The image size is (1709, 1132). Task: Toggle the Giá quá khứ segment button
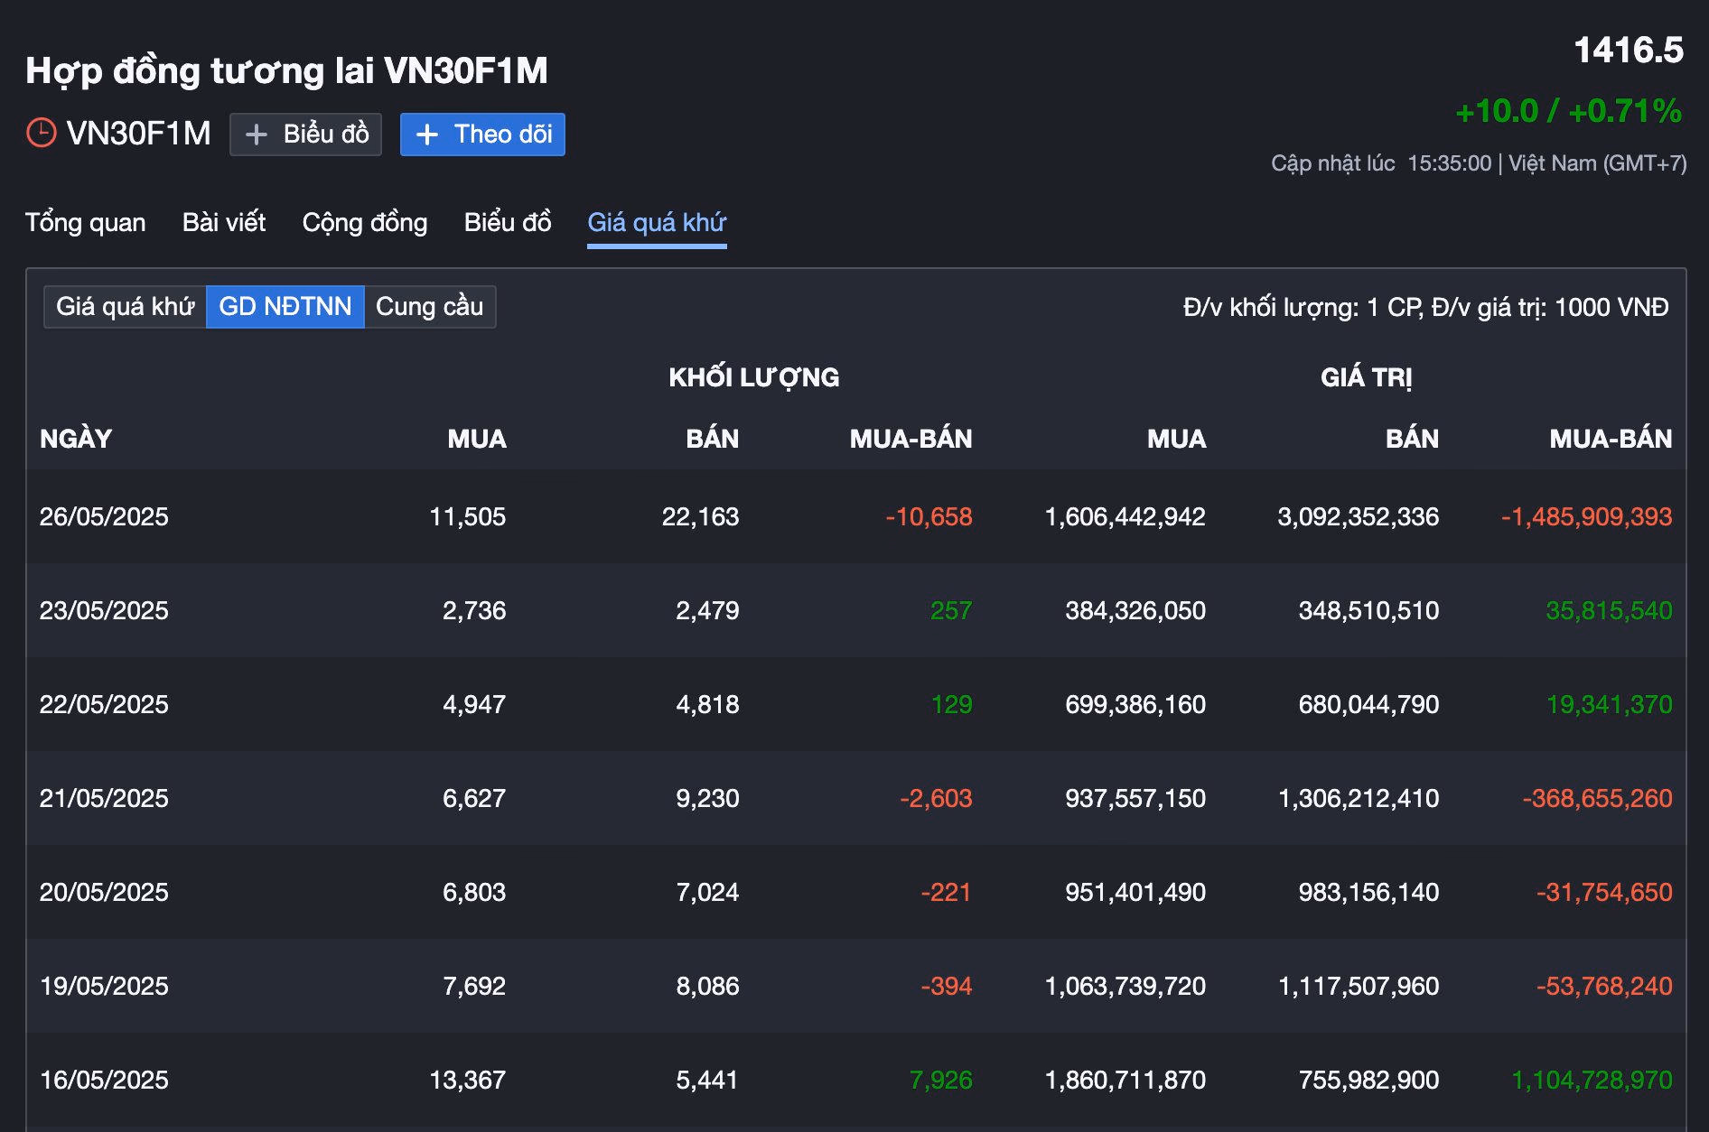pyautogui.click(x=125, y=307)
